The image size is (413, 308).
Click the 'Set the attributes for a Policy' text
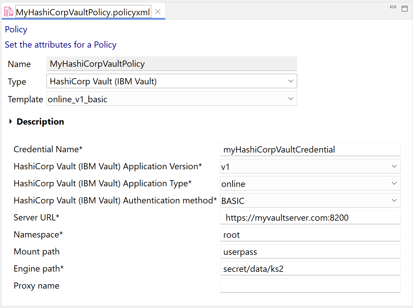pyautogui.click(x=61, y=45)
